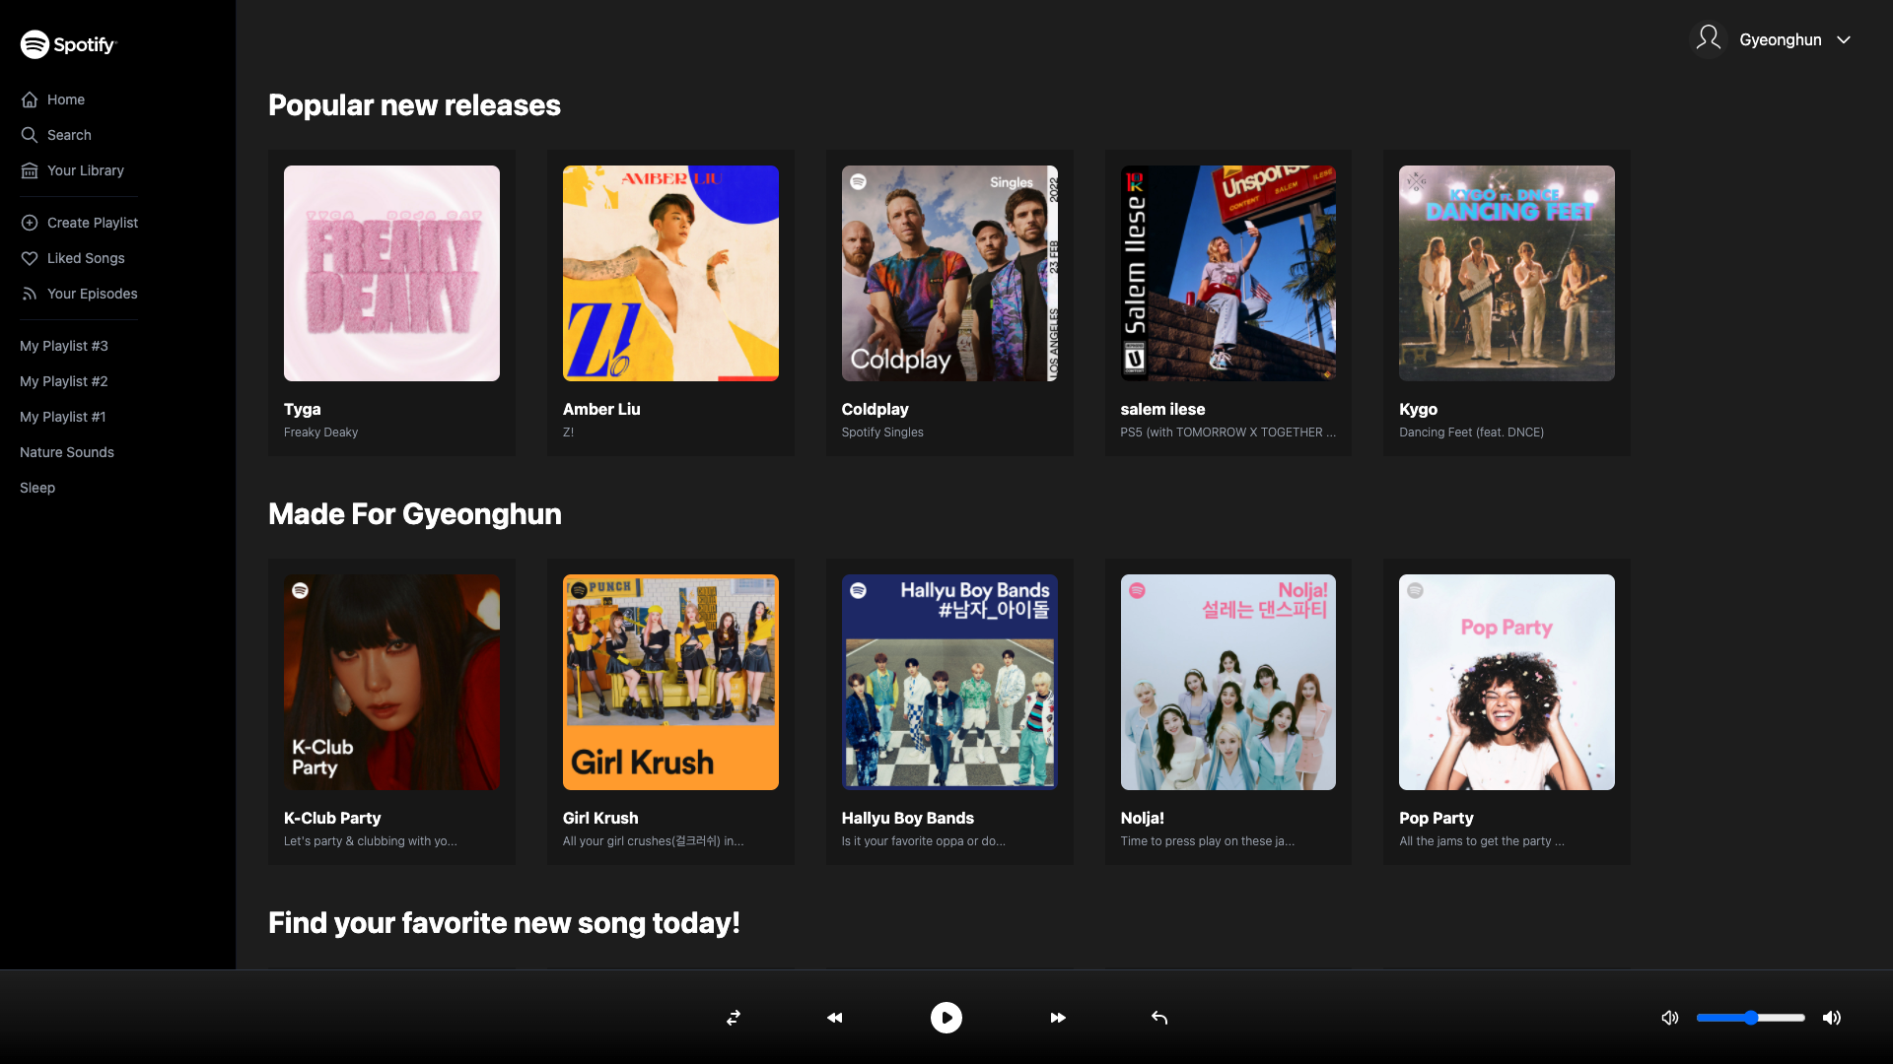Open My Playlist #1 in sidebar
Image resolution: width=1893 pixels, height=1064 pixels.
point(62,416)
